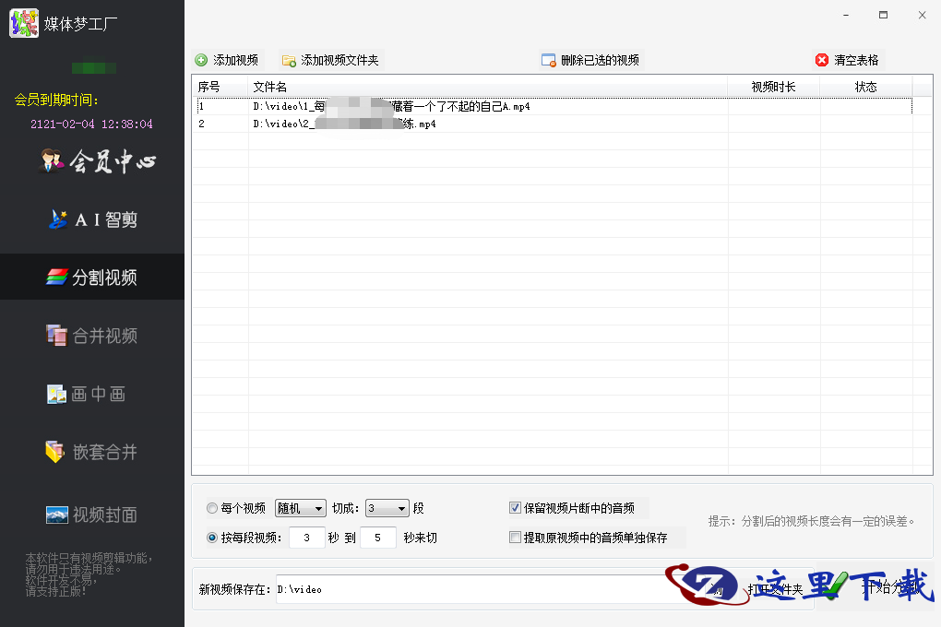
Task: Click the 添加视频文件夹 folder icon
Action: click(289, 60)
